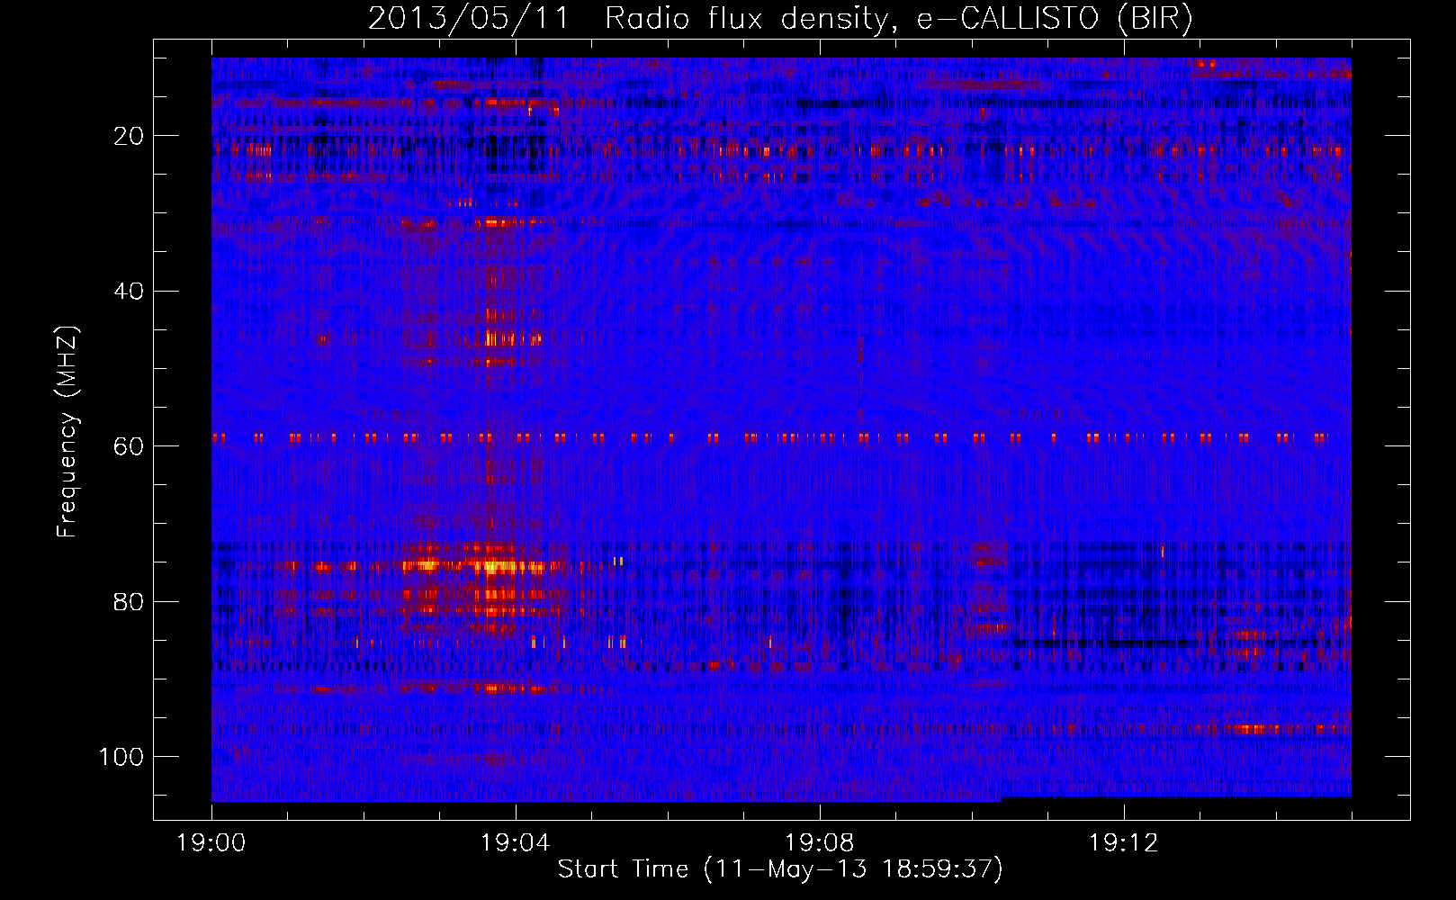Click the '19:00' time tick label
The image size is (1456, 900).
tap(211, 843)
